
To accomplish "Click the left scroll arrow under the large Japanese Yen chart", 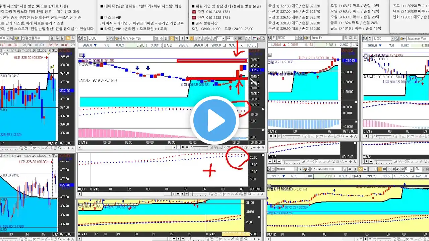I will coord(80,147).
